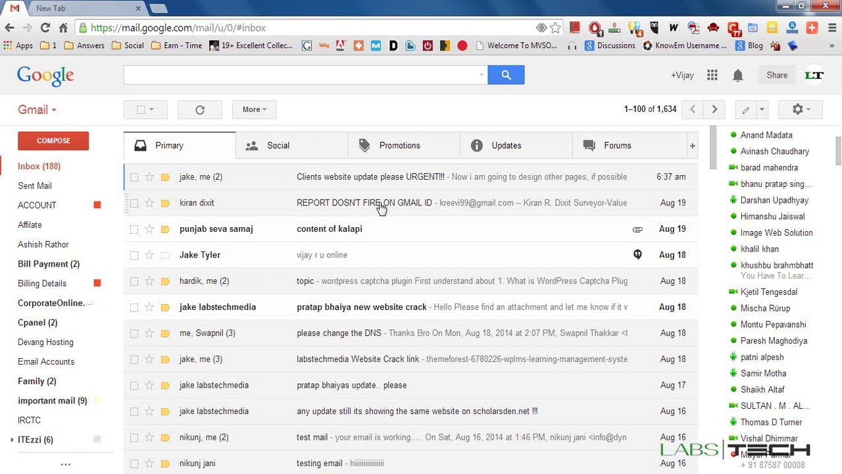The image size is (842, 474).
Task: Open the Forums tab
Action: [x=629, y=145]
